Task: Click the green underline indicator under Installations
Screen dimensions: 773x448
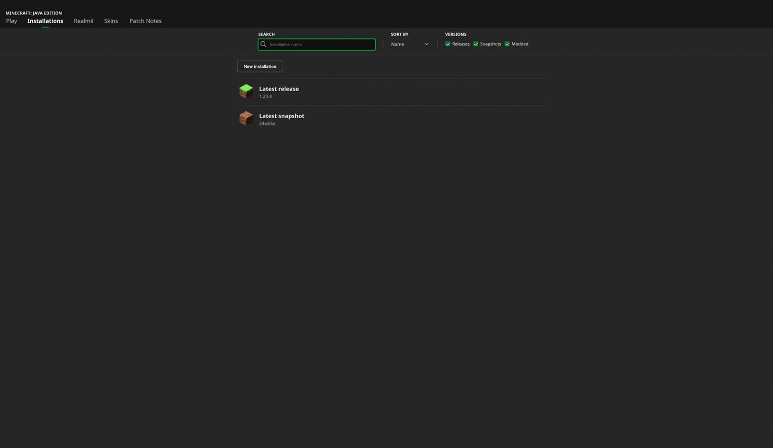Action: (44, 26)
